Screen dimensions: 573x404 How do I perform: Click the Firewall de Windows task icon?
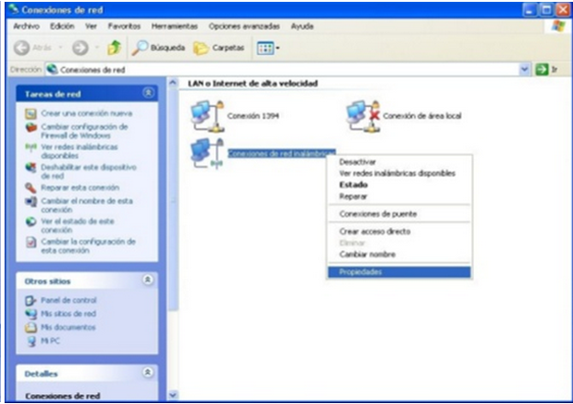click(31, 127)
